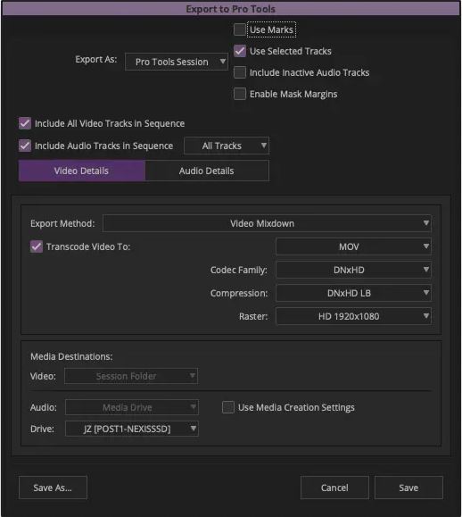Open the Export As Pro Tools Session dropdown
This screenshot has width=462, height=517.
177,62
